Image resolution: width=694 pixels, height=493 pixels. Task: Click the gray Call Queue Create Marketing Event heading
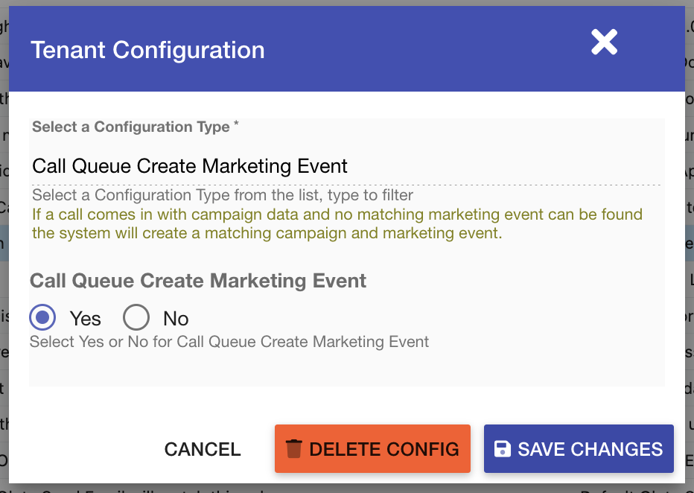coord(198,281)
